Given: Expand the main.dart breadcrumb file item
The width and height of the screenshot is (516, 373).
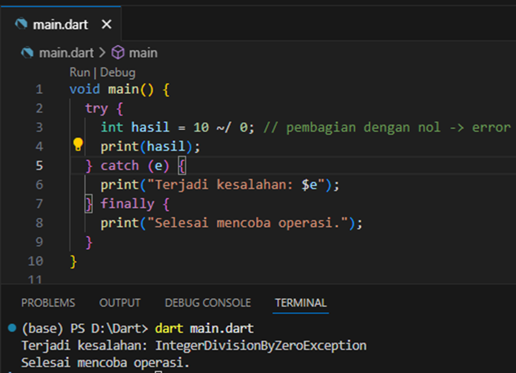Looking at the screenshot, I should [66, 53].
